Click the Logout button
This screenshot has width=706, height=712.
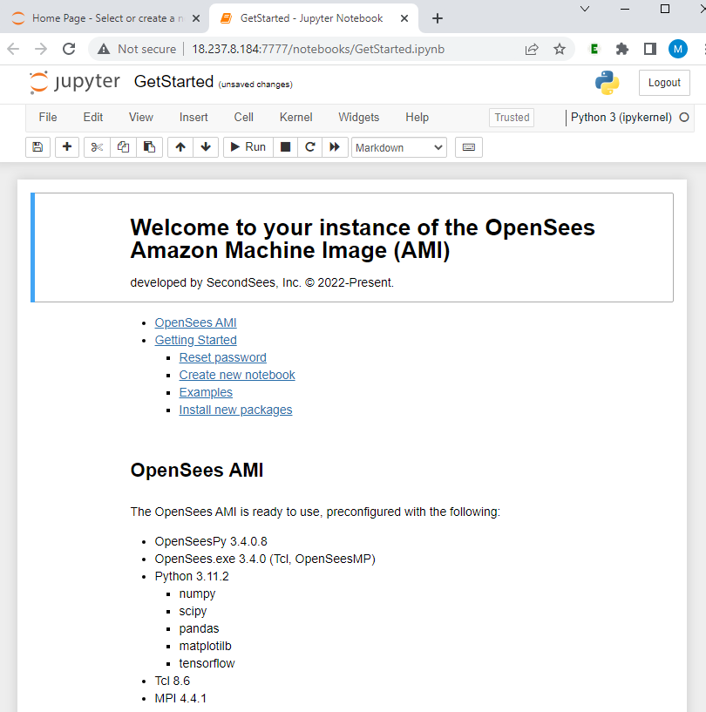(x=664, y=83)
